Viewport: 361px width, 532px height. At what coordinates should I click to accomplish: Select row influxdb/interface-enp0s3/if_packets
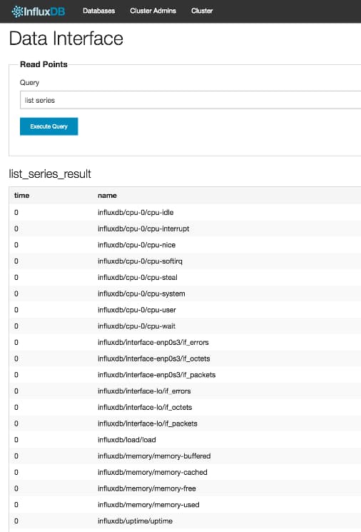pyautogui.click(x=185, y=375)
